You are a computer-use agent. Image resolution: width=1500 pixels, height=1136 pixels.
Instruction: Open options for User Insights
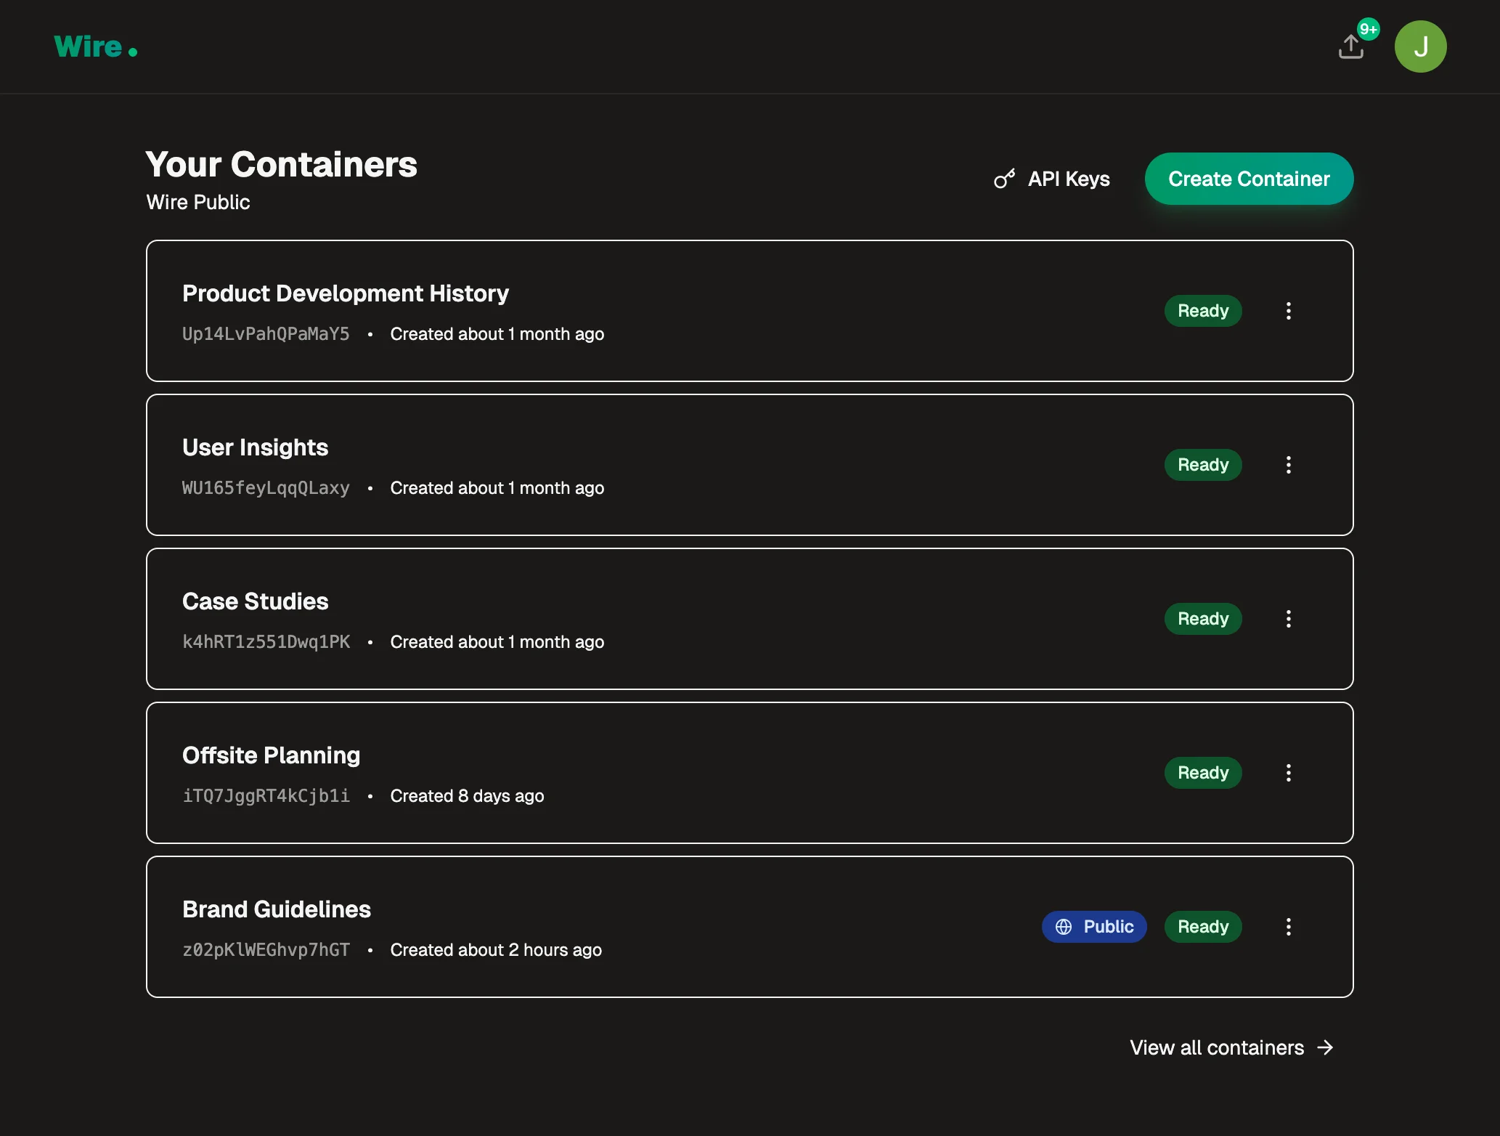coord(1289,464)
